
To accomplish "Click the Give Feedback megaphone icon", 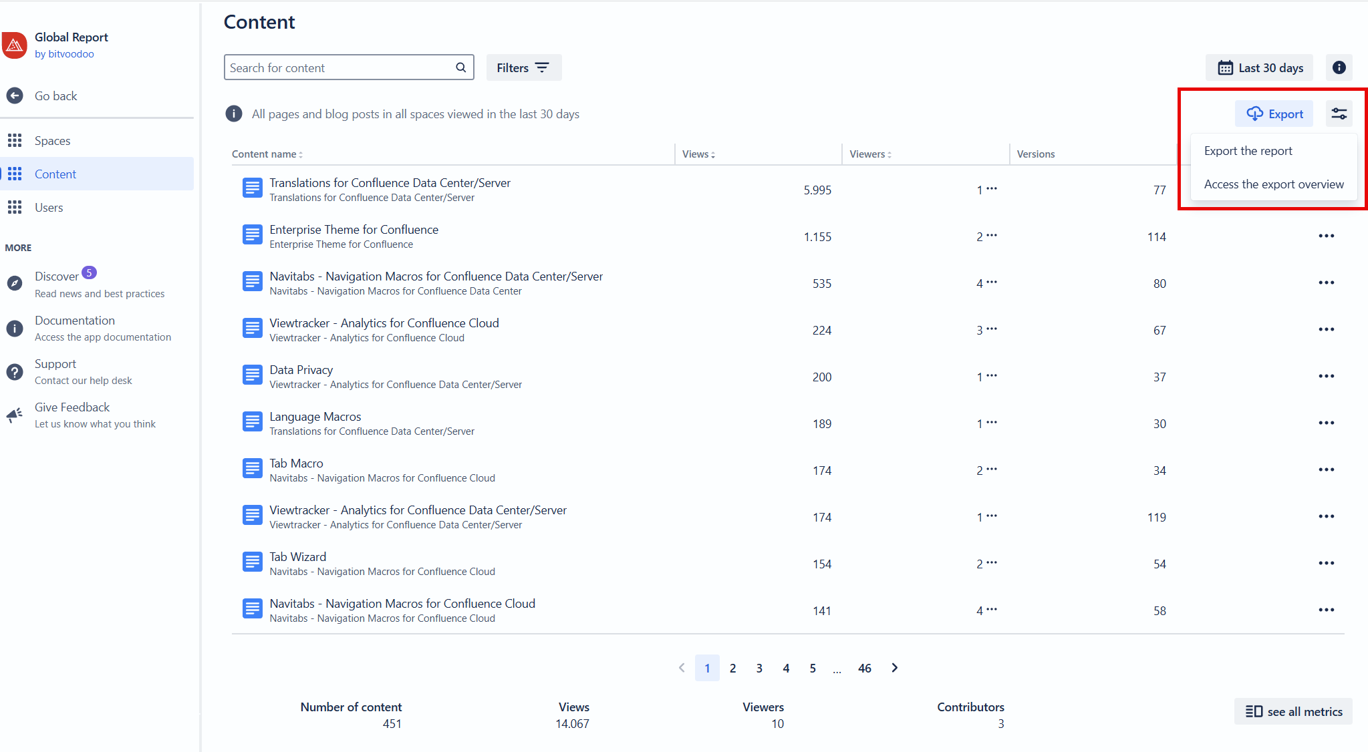I will coord(15,415).
